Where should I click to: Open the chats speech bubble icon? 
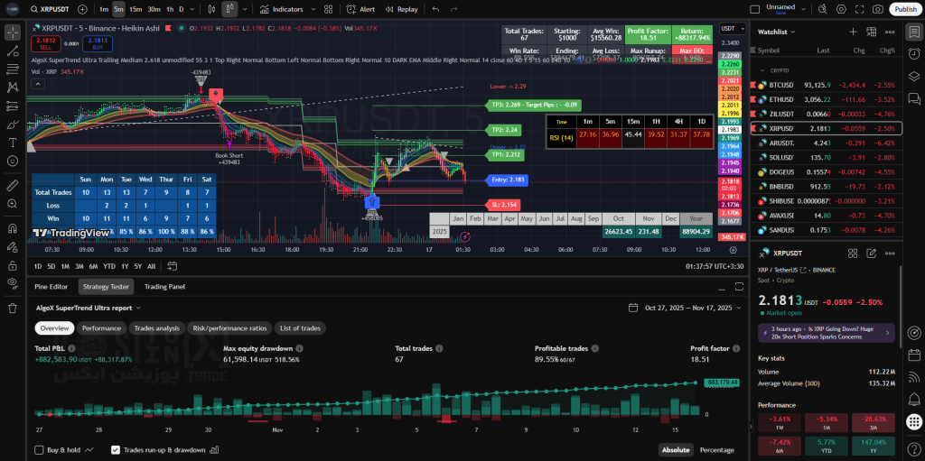point(914,97)
